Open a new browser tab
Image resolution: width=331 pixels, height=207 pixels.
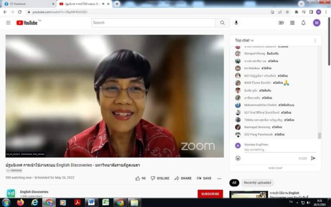[117, 4]
